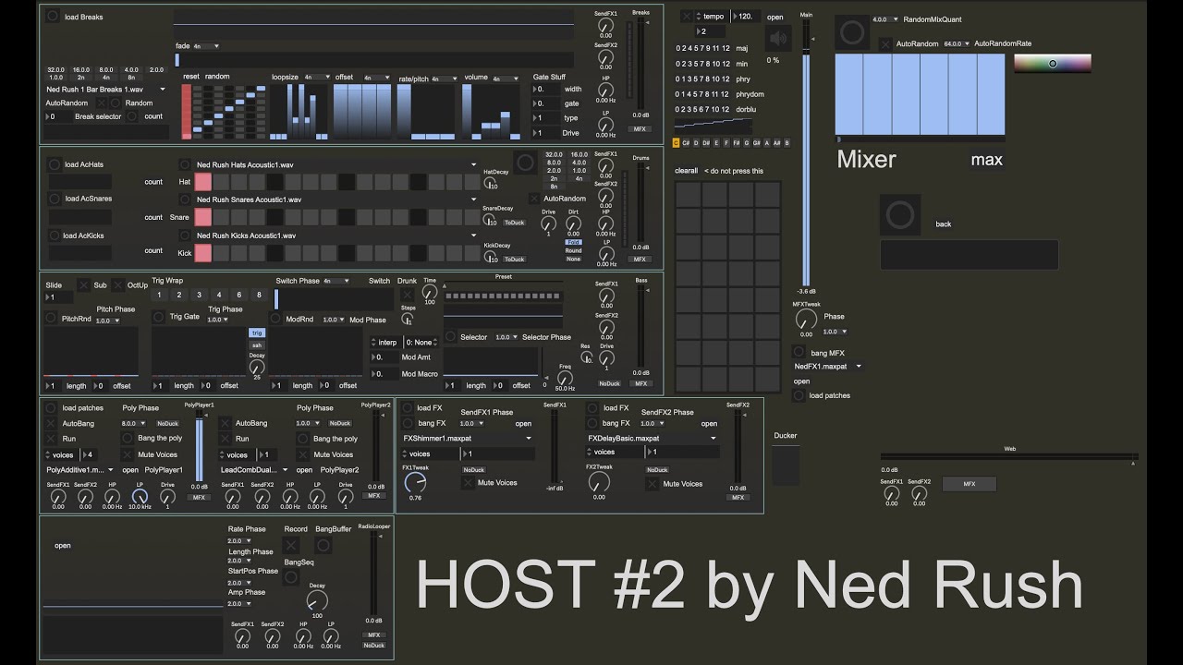Image resolution: width=1183 pixels, height=665 pixels.
Task: Click the large bang beside RandomMixQuant
Action: coord(851,33)
